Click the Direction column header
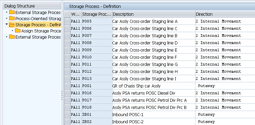Screen dimensions: 255x125 [x=225, y=14]
